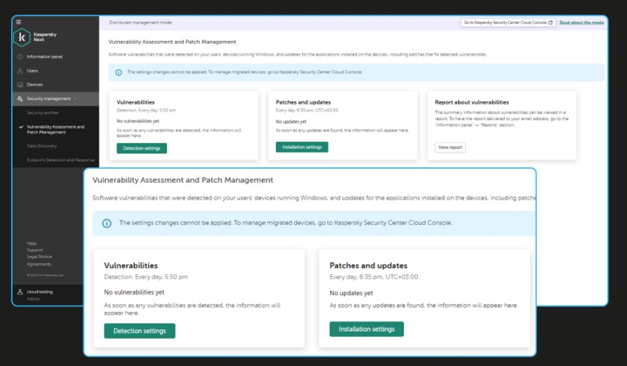This screenshot has width=627, height=366.
Task: Open Endpoint Detection and Response
Action: pos(61,159)
